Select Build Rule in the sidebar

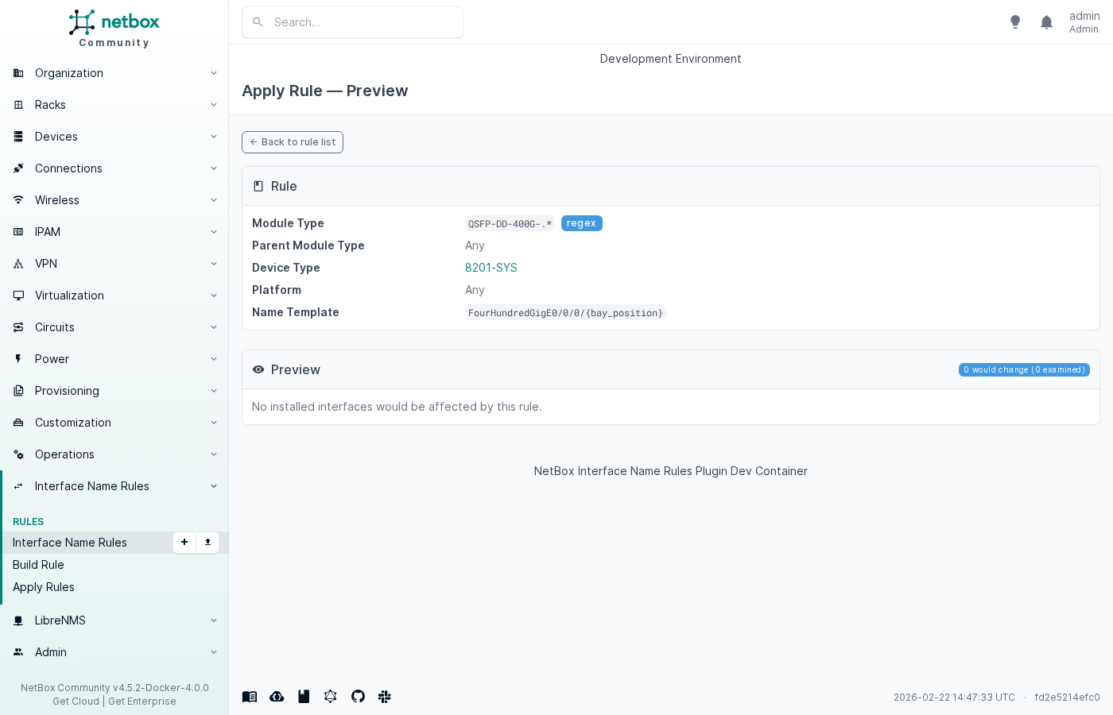(38, 565)
